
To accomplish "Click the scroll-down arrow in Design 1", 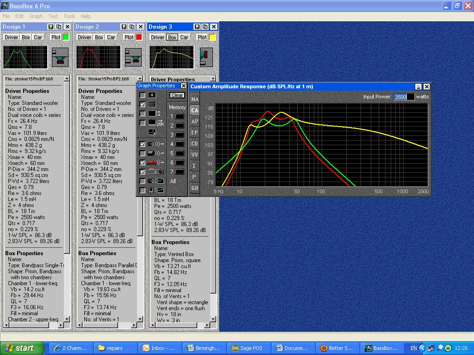I will tap(67, 319).
